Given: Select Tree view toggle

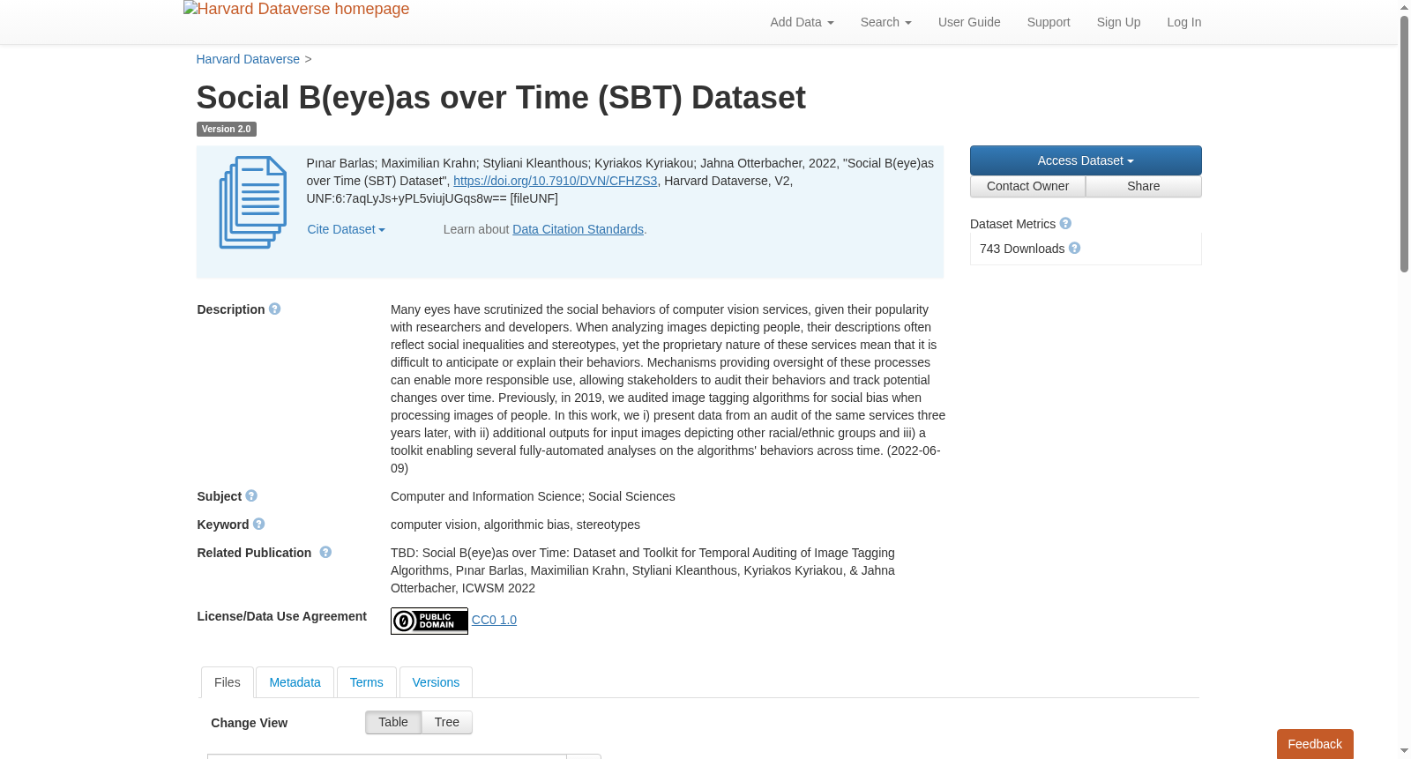Looking at the screenshot, I should (447, 722).
